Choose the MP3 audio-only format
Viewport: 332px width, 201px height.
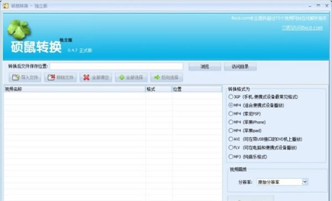point(231,157)
